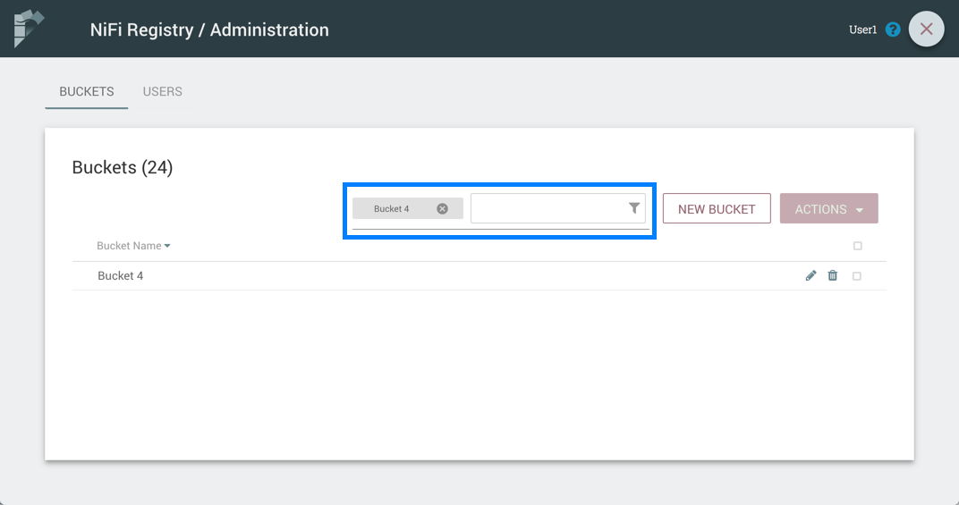Check the Bucket 4 row checkbox

pos(857,276)
